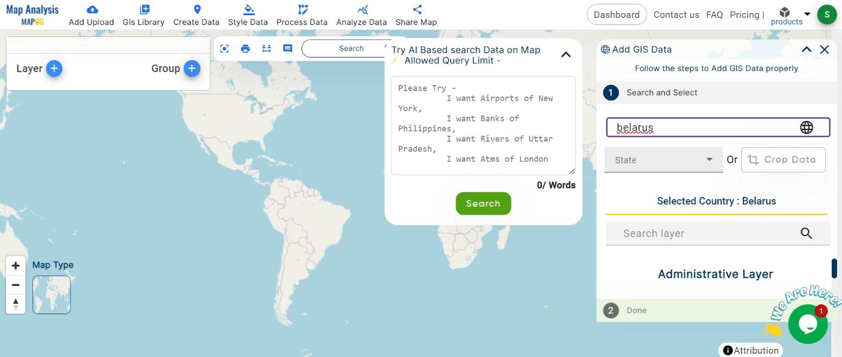Open the Pricing link
This screenshot has height=357, width=842.
point(744,15)
